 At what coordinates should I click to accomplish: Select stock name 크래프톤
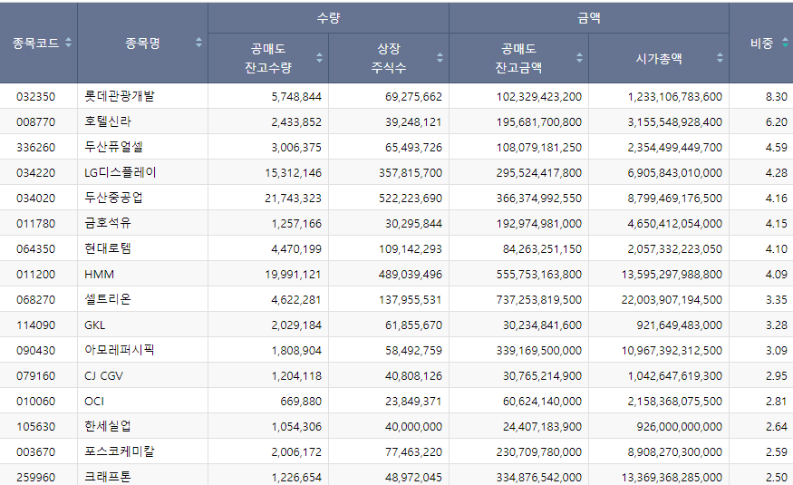[x=108, y=477]
